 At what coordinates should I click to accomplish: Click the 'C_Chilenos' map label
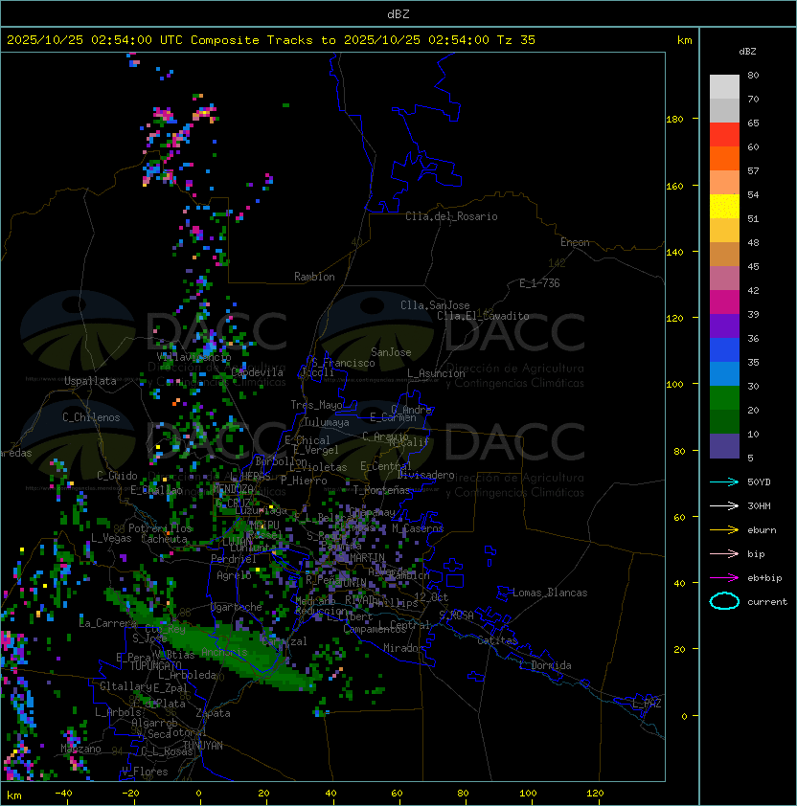91,417
